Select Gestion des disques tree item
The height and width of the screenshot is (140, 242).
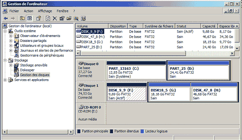point(35,75)
